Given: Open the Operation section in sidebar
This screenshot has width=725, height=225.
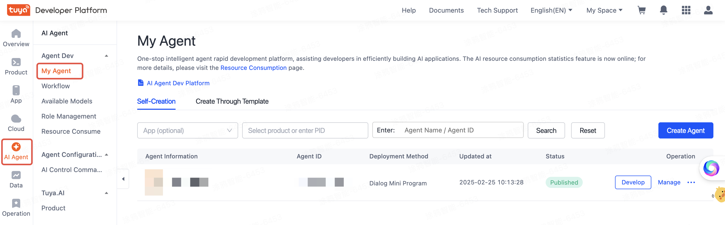Looking at the screenshot, I should [x=16, y=208].
